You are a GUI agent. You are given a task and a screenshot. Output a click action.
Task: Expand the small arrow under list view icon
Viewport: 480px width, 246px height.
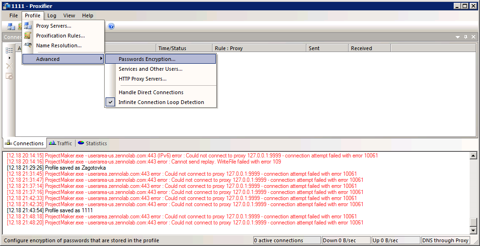pos(9,58)
